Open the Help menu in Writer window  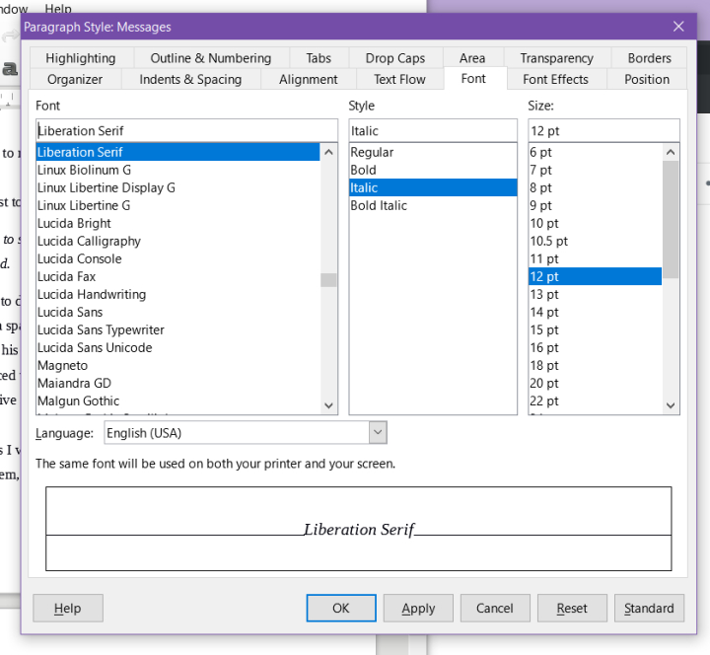coord(58,8)
